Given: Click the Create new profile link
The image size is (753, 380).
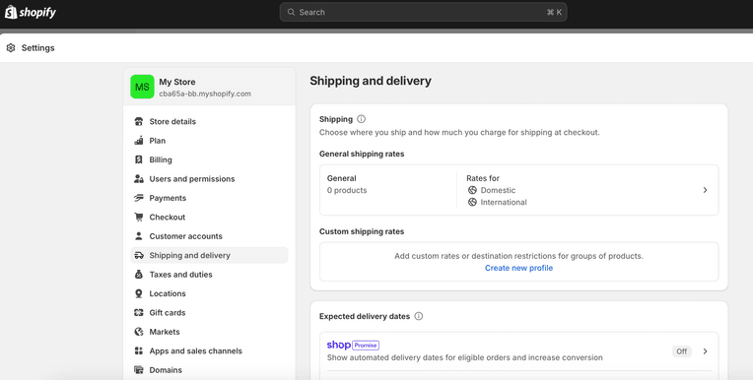Looking at the screenshot, I should (x=518, y=268).
